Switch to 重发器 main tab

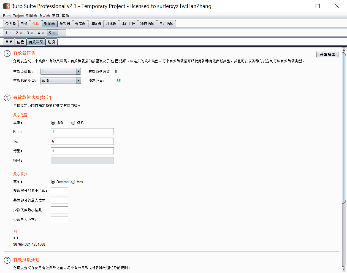tap(65, 24)
